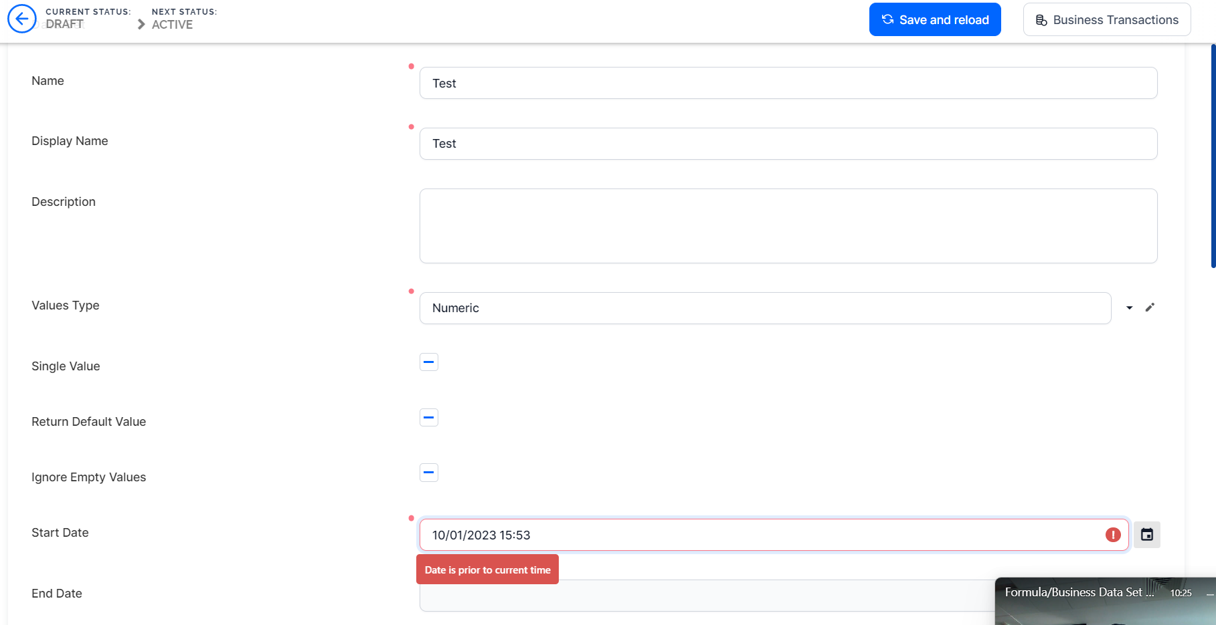Click the Display Name input field
The width and height of the screenshot is (1216, 625).
[x=788, y=144]
